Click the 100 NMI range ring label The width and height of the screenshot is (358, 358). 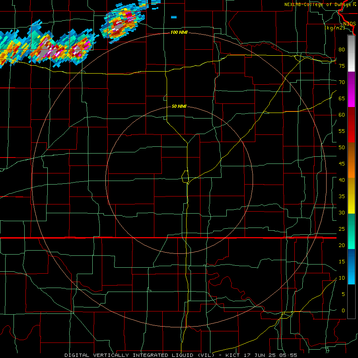(x=179, y=33)
